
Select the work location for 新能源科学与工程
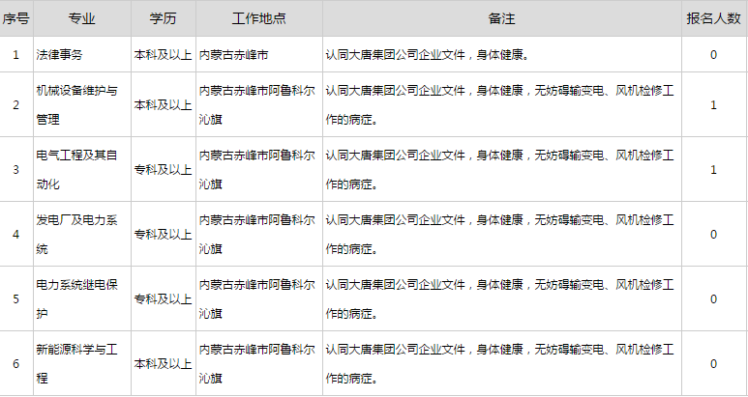pos(257,363)
